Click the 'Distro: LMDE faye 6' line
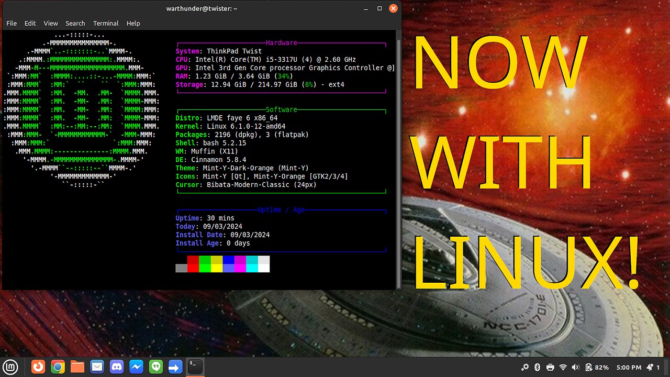The image size is (670, 377). [x=227, y=118]
